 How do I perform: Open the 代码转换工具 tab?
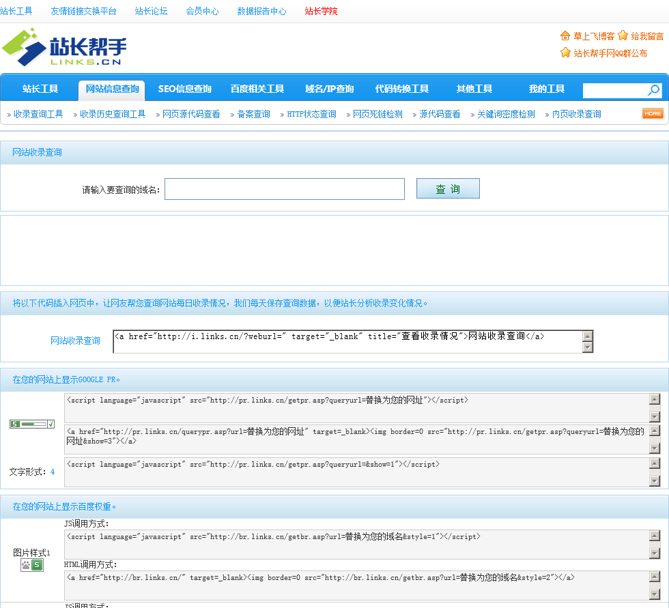tap(402, 89)
